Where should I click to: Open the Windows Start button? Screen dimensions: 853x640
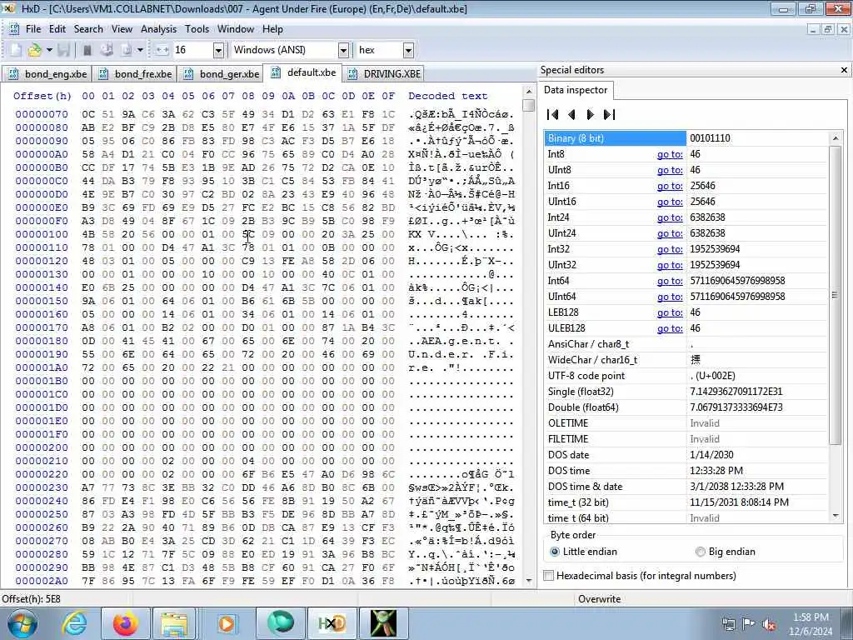pos(22,623)
